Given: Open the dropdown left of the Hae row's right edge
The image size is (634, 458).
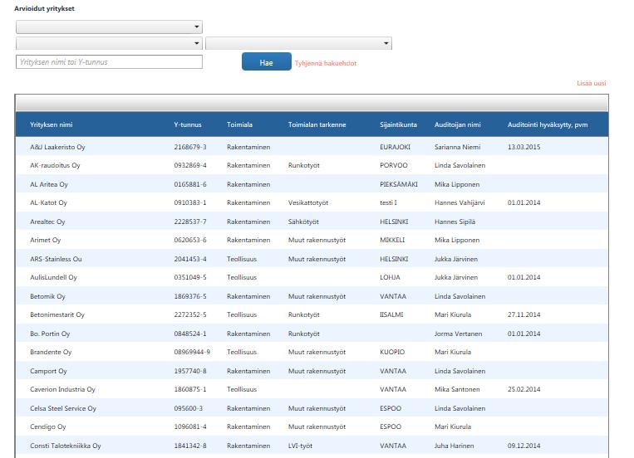Looking at the screenshot, I should pos(299,43).
